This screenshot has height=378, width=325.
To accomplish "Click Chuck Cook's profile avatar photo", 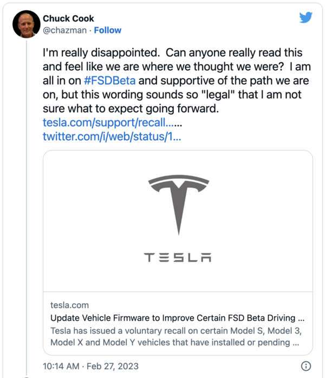I will 27,24.
